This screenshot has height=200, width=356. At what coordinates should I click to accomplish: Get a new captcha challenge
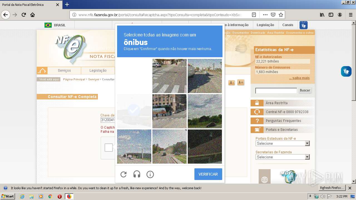pos(123,174)
